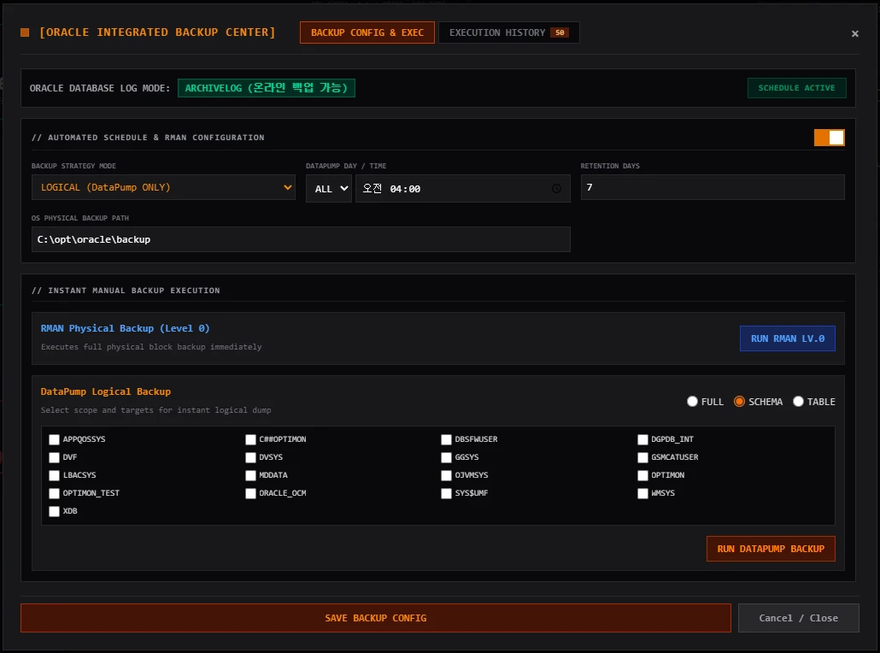The width and height of the screenshot is (880, 653).
Task: Click '// INSTANT MANUAL BACKUP EXECUTION' header
Action: pos(126,291)
